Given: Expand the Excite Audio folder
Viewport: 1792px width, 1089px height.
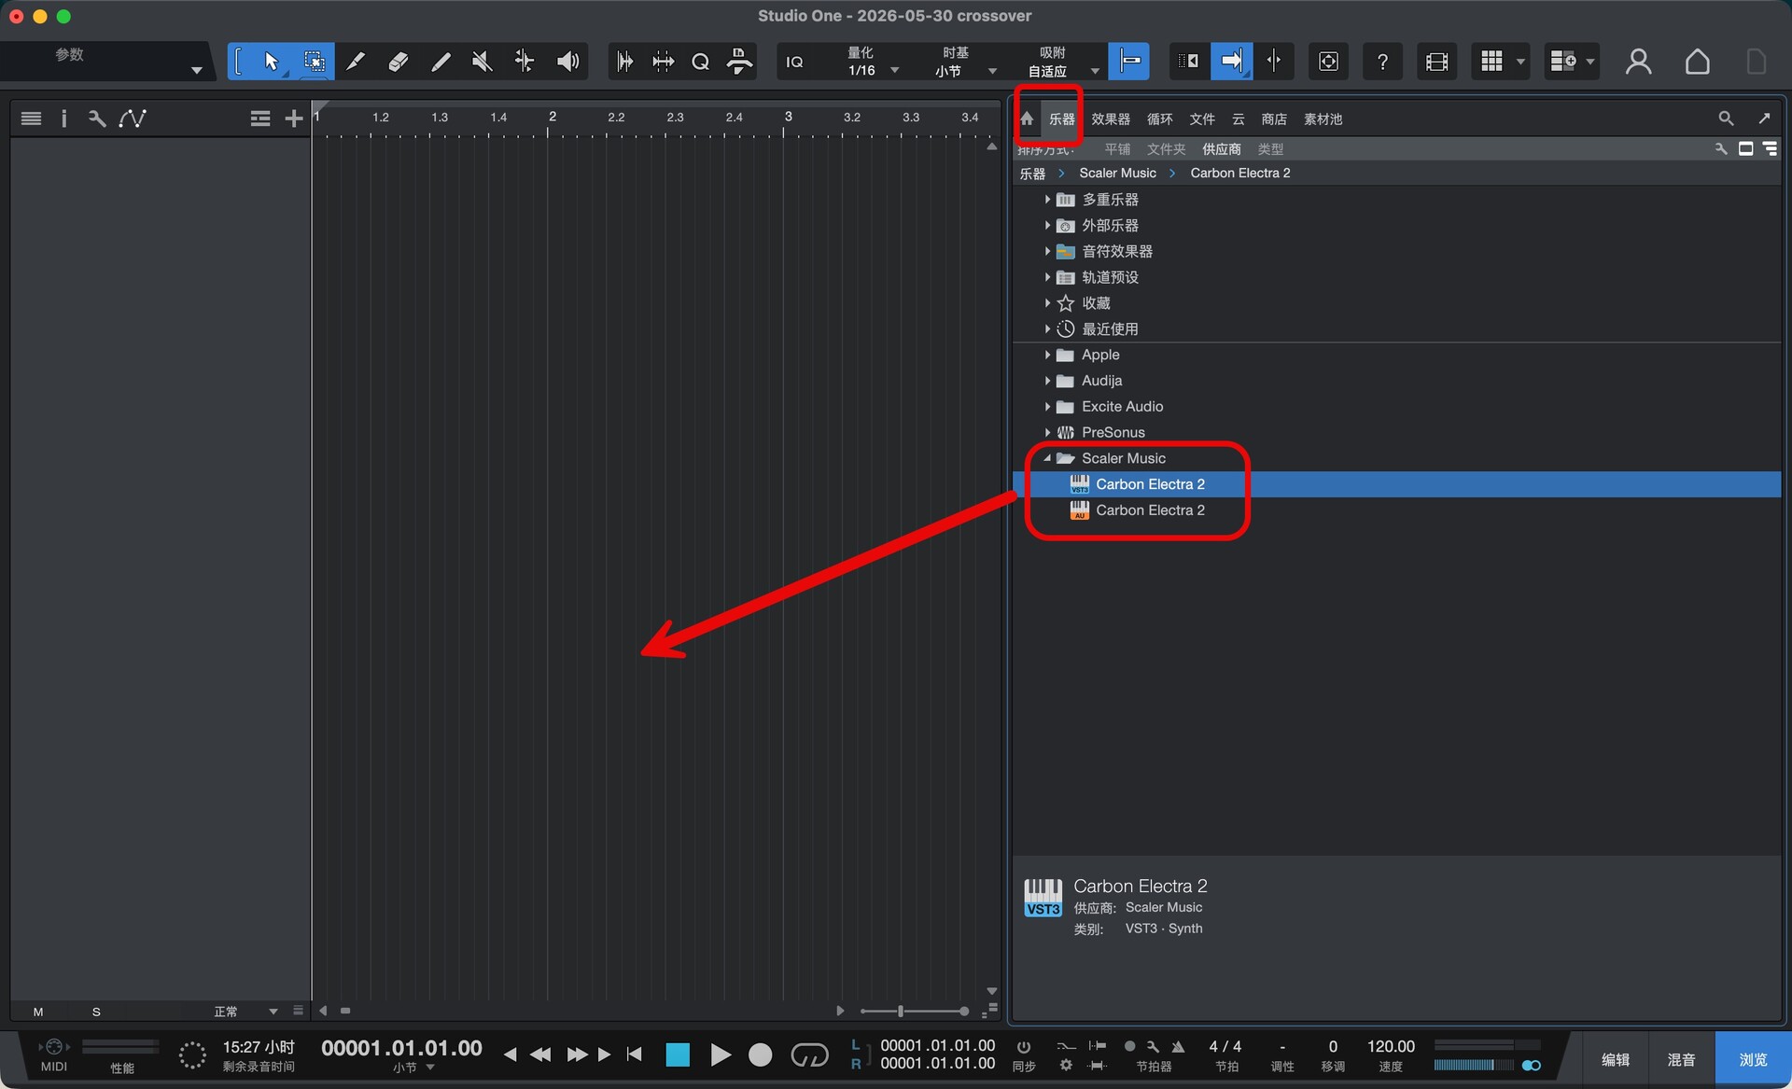Looking at the screenshot, I should coord(1047,407).
